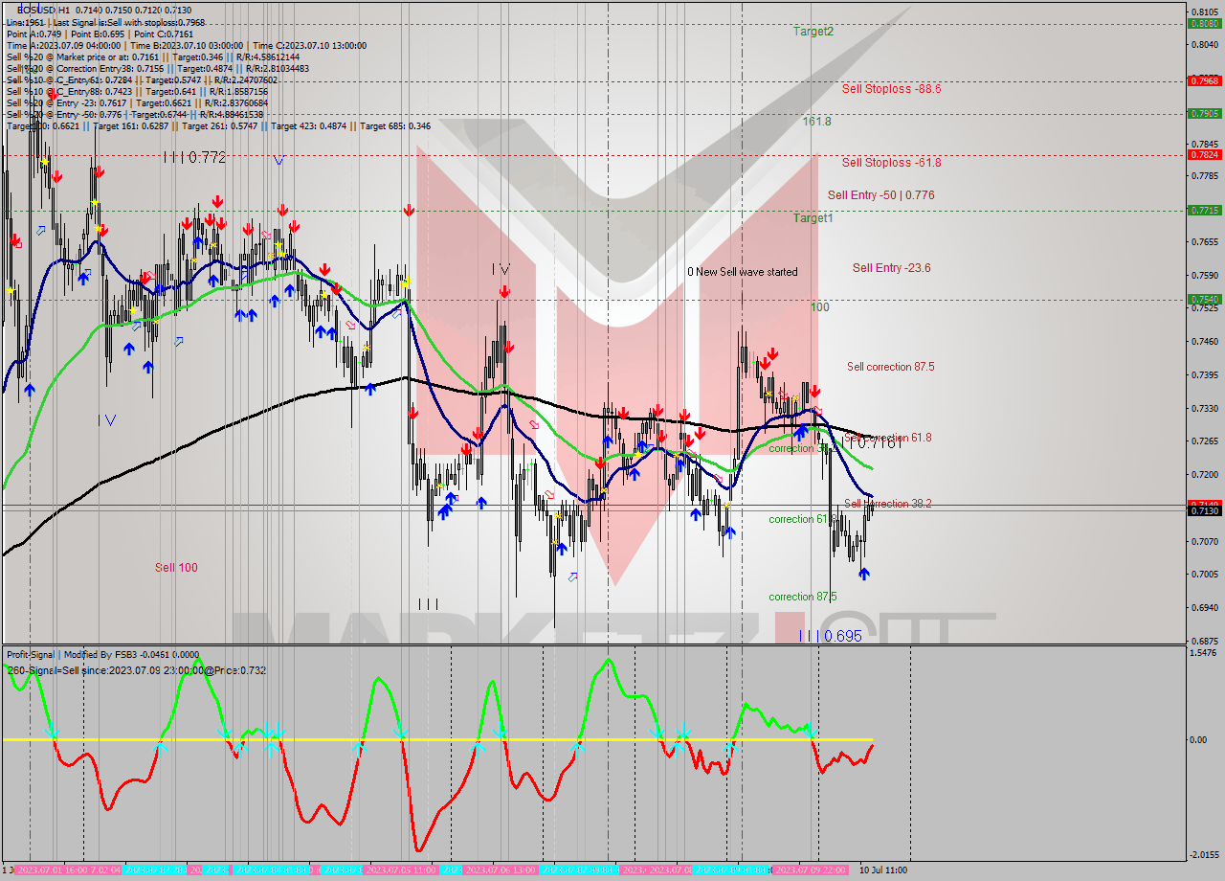Select the 'I I I 0.772' wave label
Viewport: 1225px width, 881px height.
coord(194,157)
